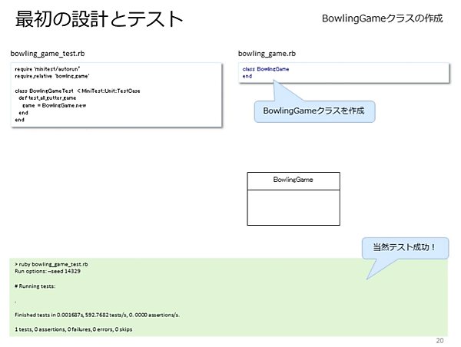Image resolution: width=461 pixels, height=347 pixels.
Task: Click the empty body of UML class box
Action: tap(294, 207)
